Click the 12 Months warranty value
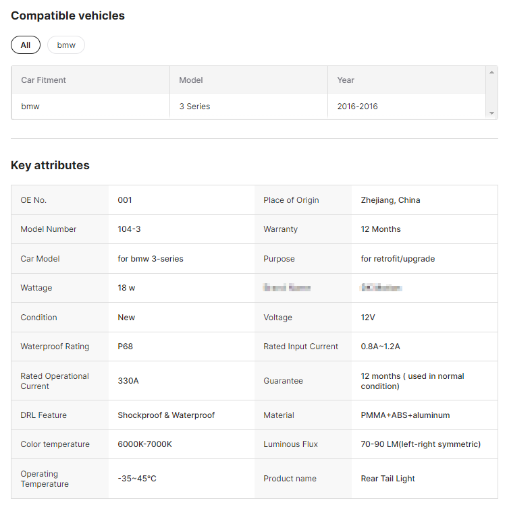The height and width of the screenshot is (509, 507). click(381, 229)
